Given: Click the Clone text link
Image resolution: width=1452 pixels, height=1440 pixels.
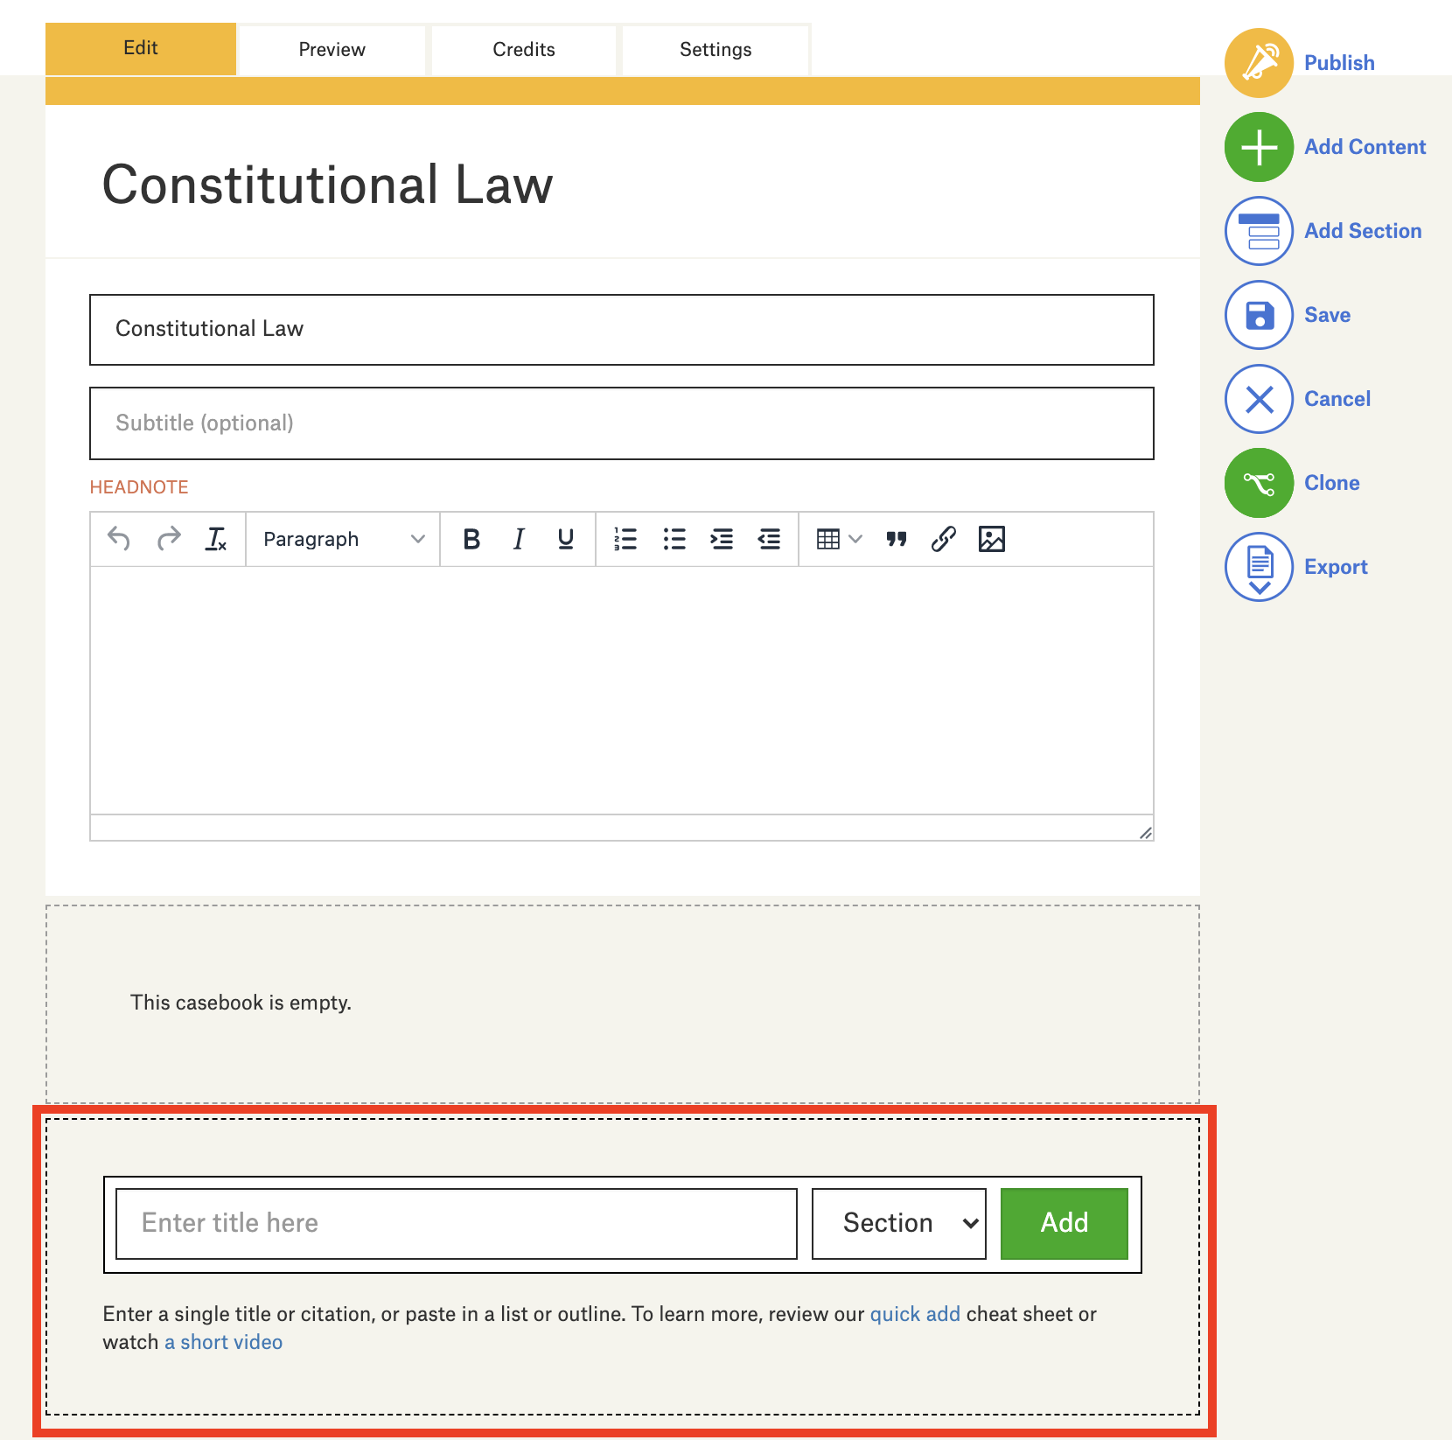Looking at the screenshot, I should pyautogui.click(x=1331, y=483).
